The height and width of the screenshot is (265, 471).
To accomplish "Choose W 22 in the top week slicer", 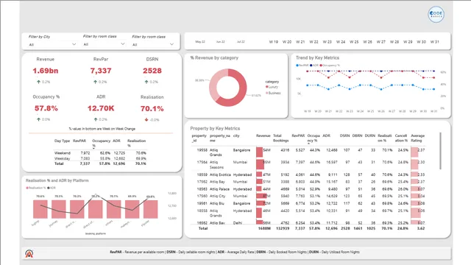I will tap(314, 42).
